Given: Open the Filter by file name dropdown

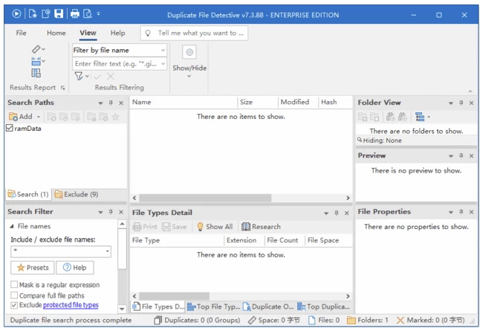Looking at the screenshot, I should coord(163,51).
